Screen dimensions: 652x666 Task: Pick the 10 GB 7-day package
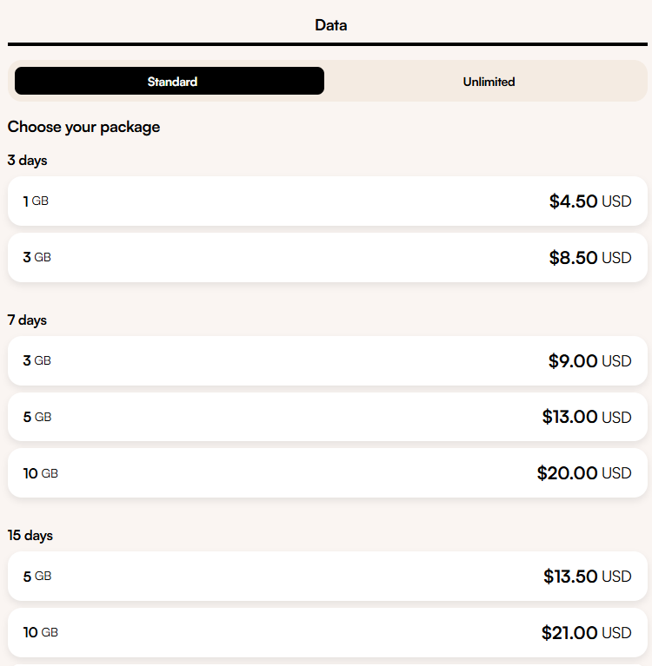tap(327, 473)
